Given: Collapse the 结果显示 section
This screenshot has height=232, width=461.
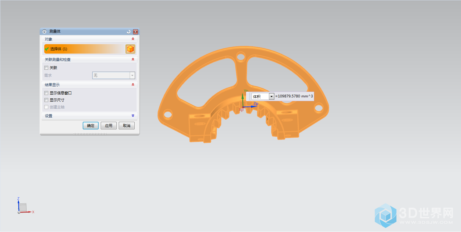Looking at the screenshot, I should tap(133, 85).
